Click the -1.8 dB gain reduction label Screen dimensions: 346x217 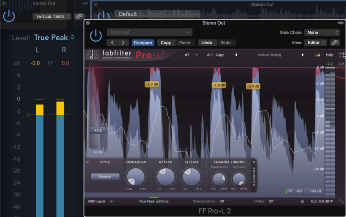point(219,85)
